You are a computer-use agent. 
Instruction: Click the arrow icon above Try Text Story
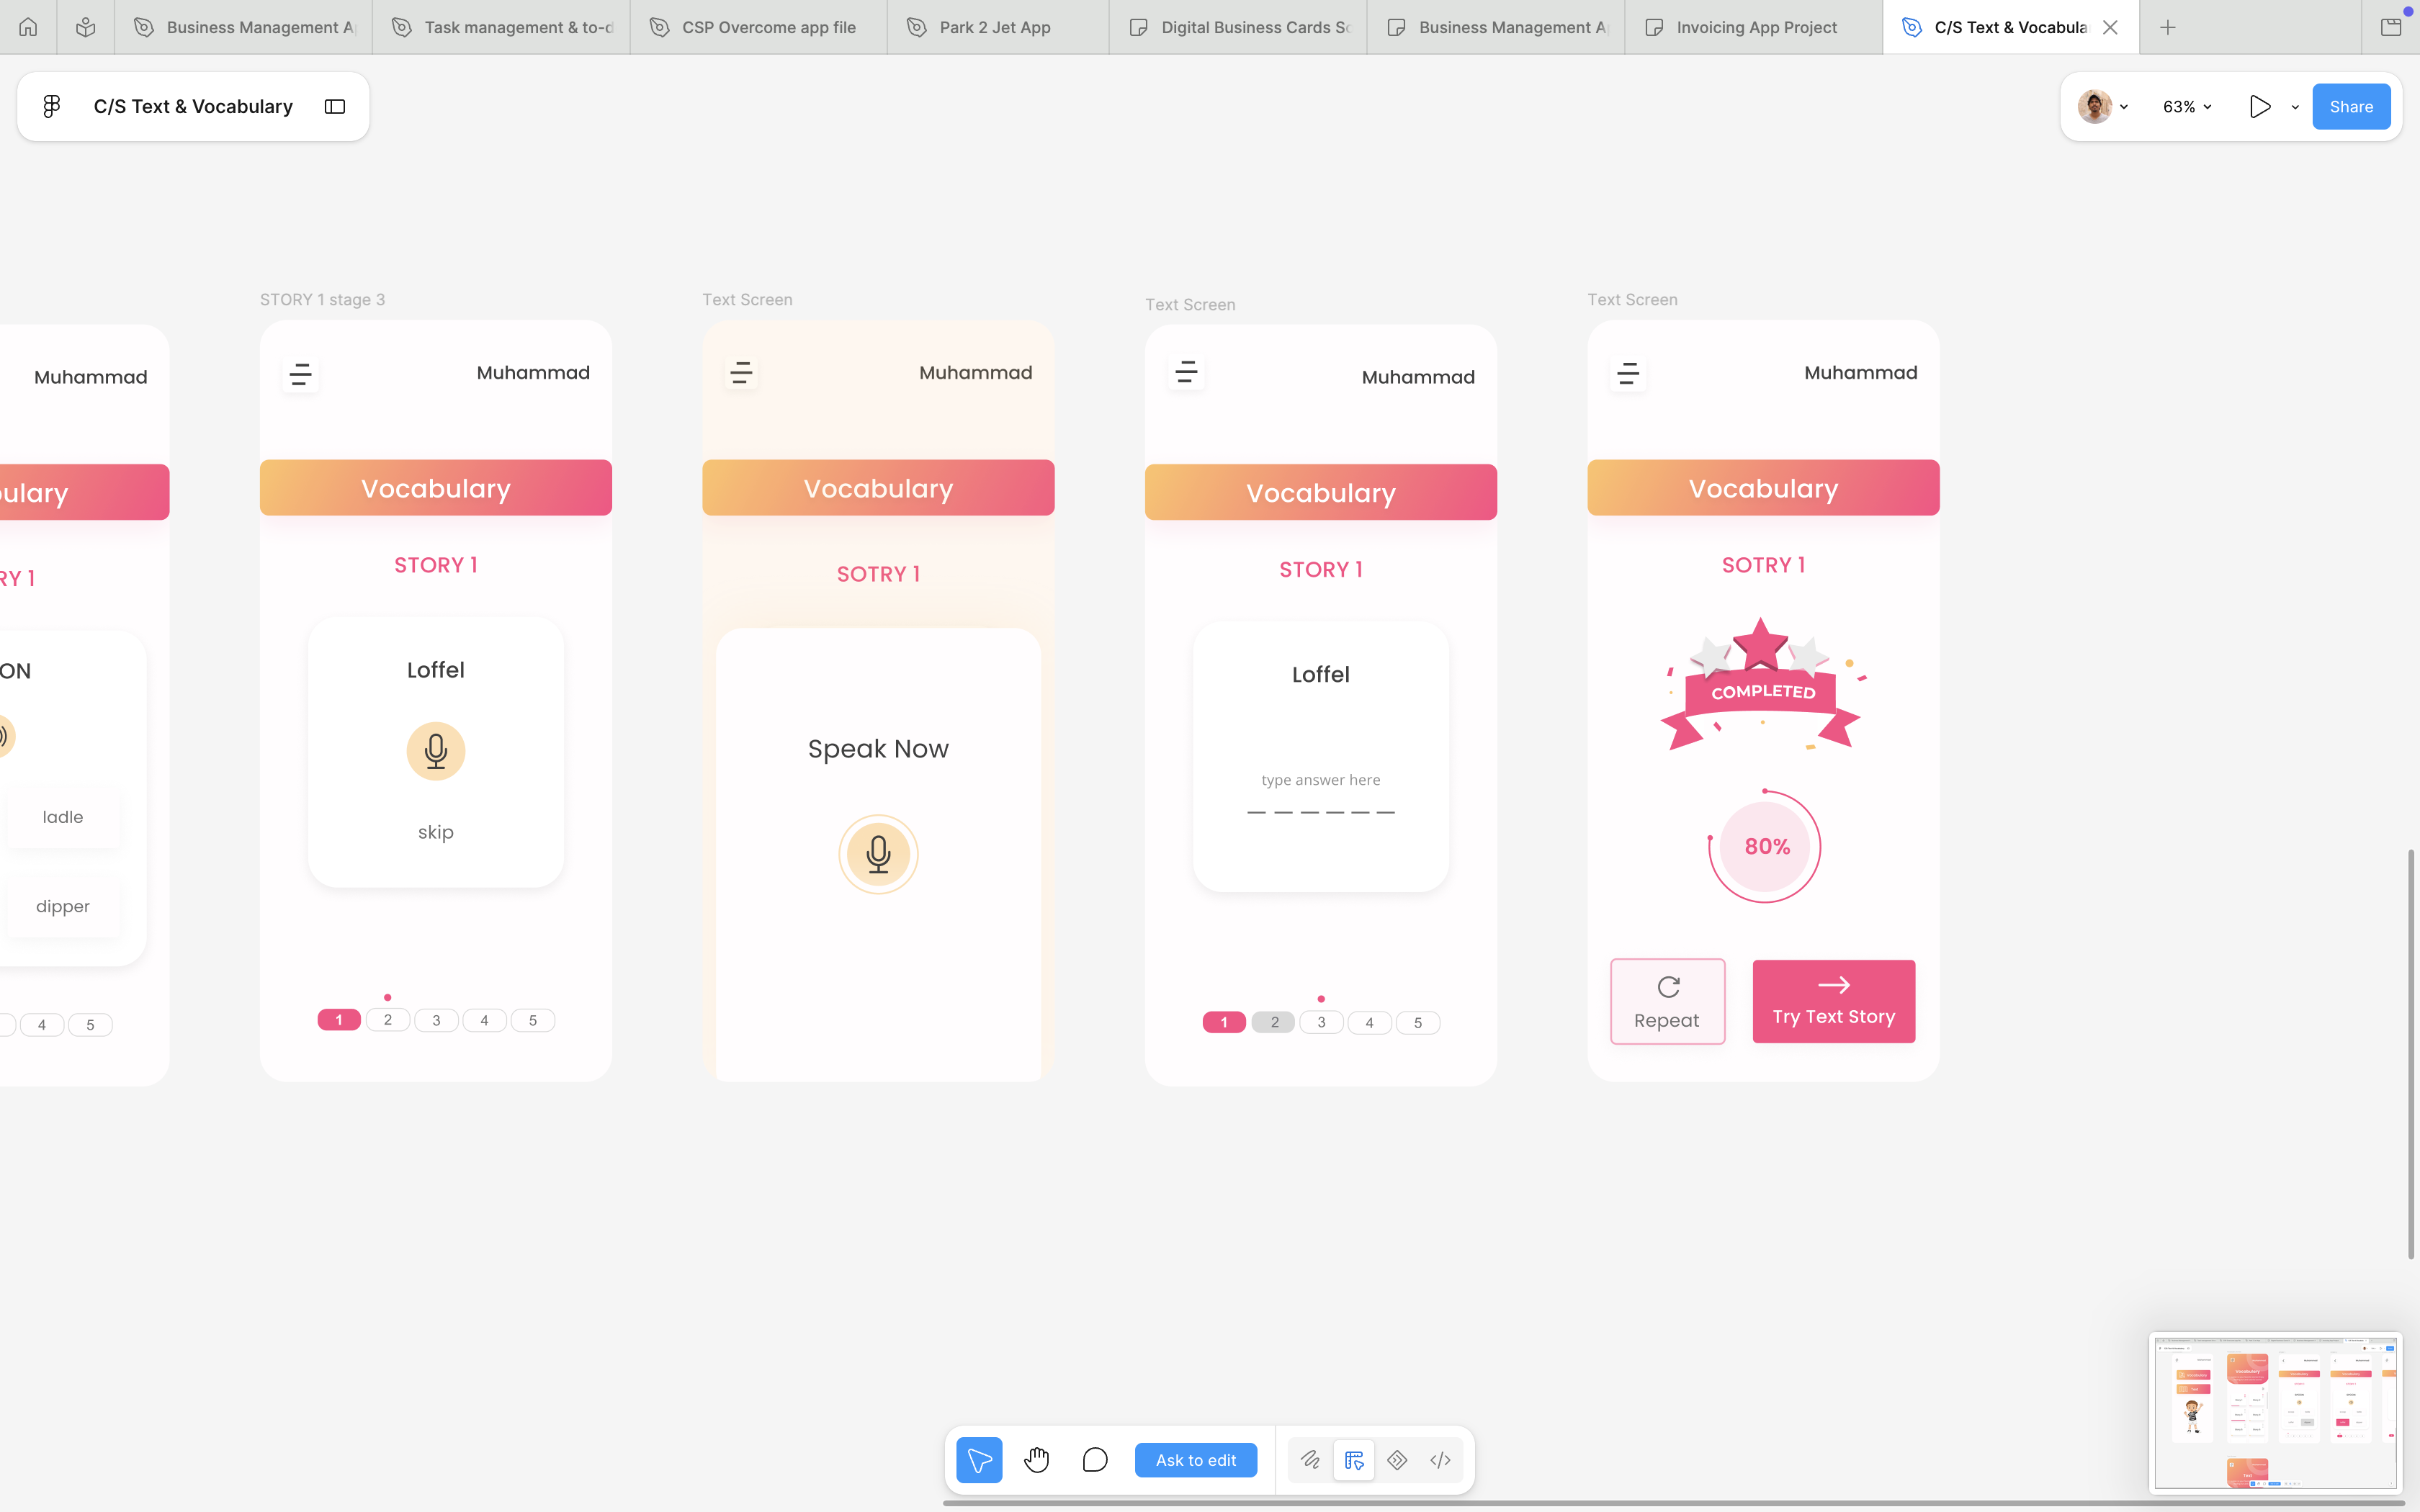coord(1834,985)
